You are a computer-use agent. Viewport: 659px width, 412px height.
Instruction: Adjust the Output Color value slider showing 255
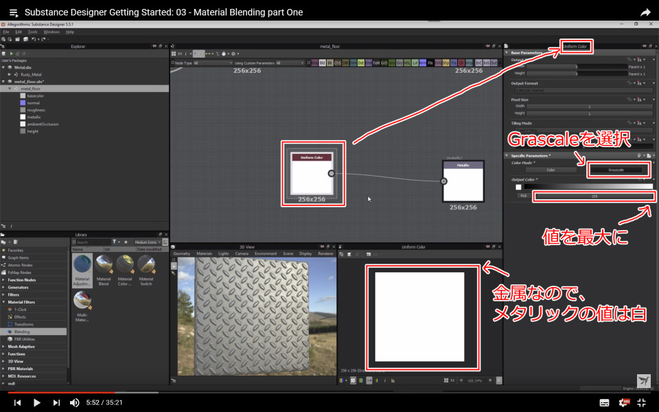(x=594, y=196)
